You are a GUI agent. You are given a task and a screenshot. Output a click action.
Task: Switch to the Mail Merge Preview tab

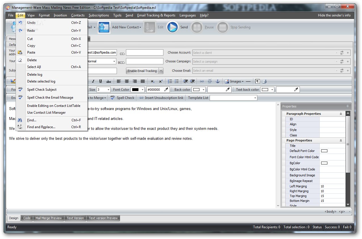click(49, 218)
